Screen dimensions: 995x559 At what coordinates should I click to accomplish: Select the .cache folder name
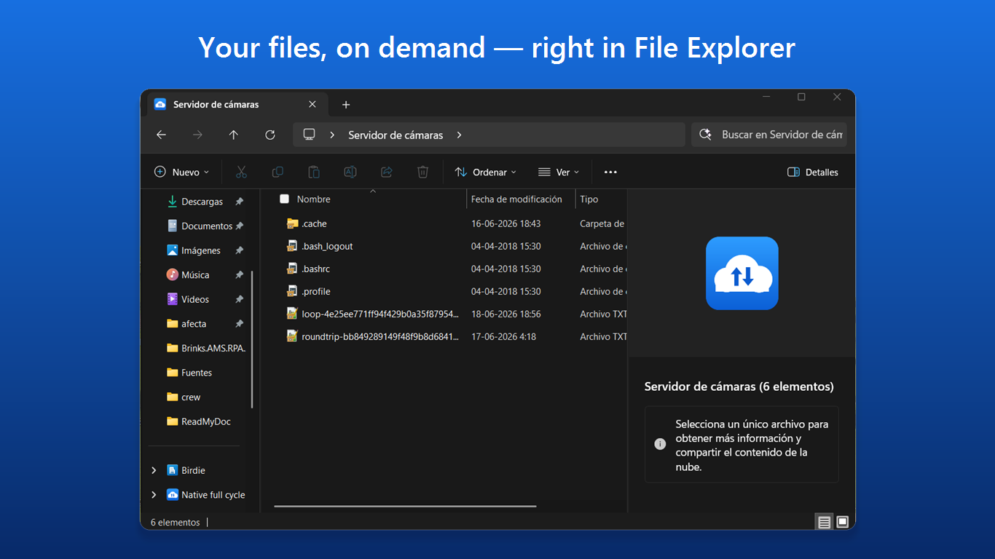(x=315, y=223)
